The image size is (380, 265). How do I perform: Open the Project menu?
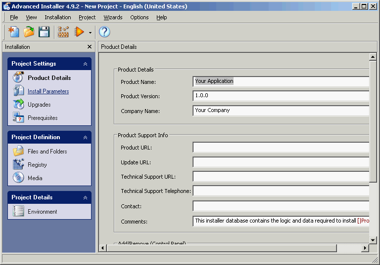(87, 17)
